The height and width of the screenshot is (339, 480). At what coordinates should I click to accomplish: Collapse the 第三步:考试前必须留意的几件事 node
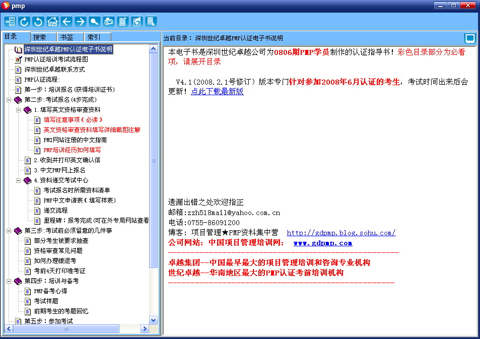point(9,231)
